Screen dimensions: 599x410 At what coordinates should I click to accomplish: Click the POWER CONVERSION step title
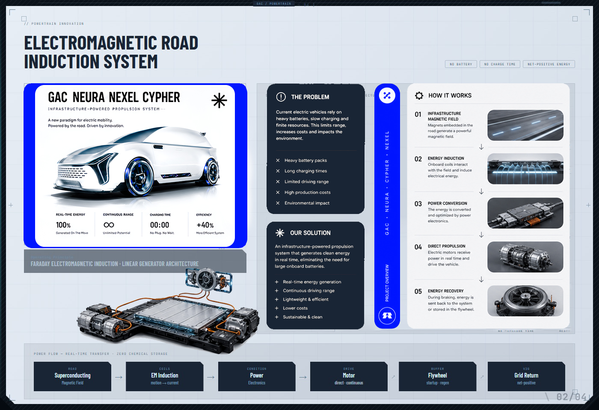click(448, 204)
